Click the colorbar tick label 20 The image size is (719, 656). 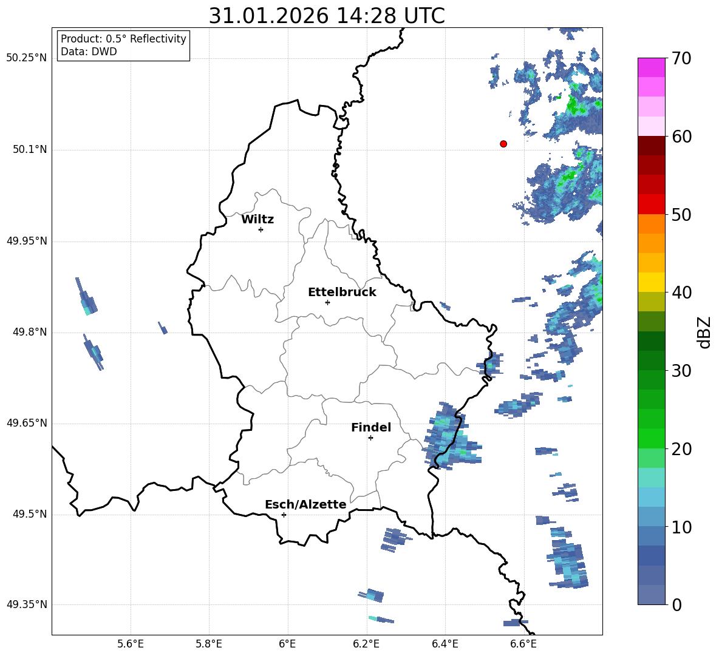pyautogui.click(x=681, y=449)
